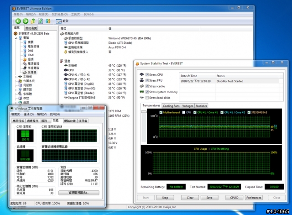This screenshot has height=215, width=292.
Task: Open the EVEREST report (報告) toolbar button
Action: click(x=62, y=21)
